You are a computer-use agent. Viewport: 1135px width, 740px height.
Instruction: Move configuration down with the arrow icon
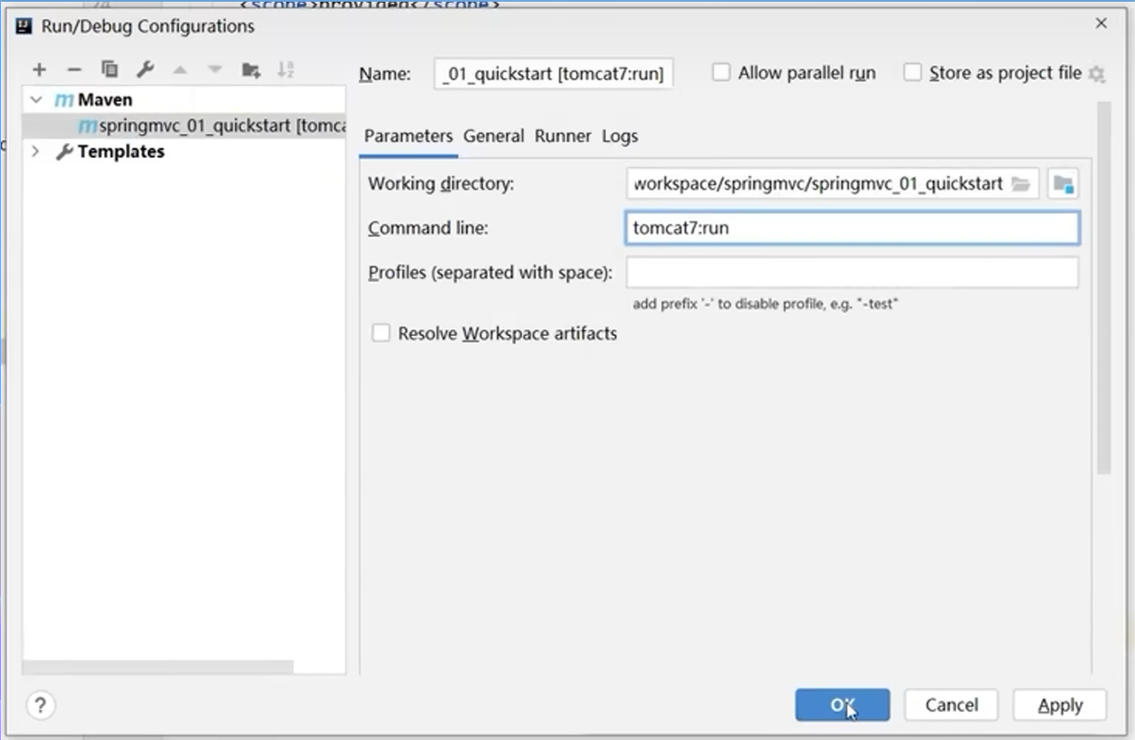pyautogui.click(x=215, y=70)
